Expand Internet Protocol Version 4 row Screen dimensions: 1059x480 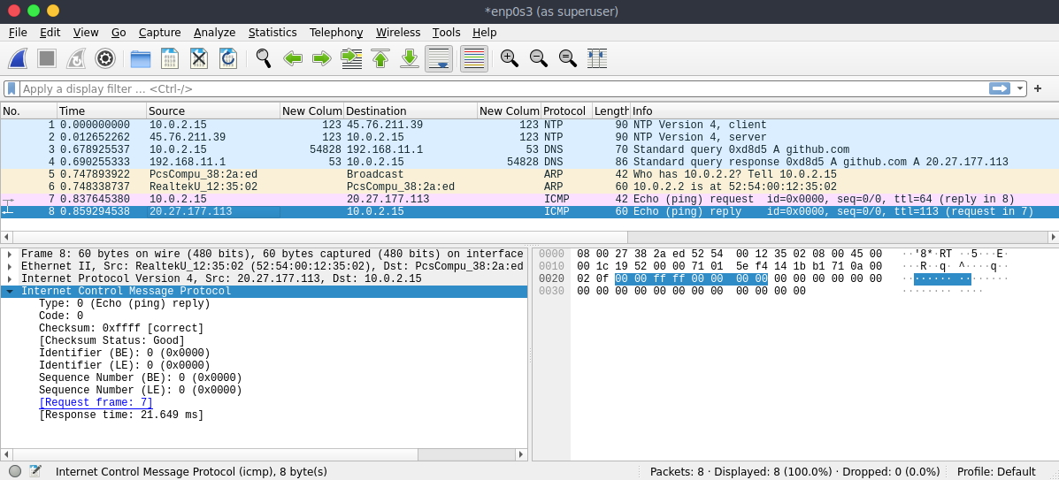click(10, 278)
